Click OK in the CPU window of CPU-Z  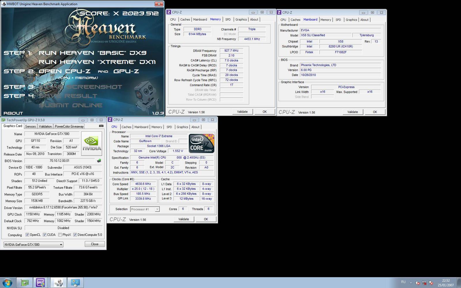click(206, 219)
